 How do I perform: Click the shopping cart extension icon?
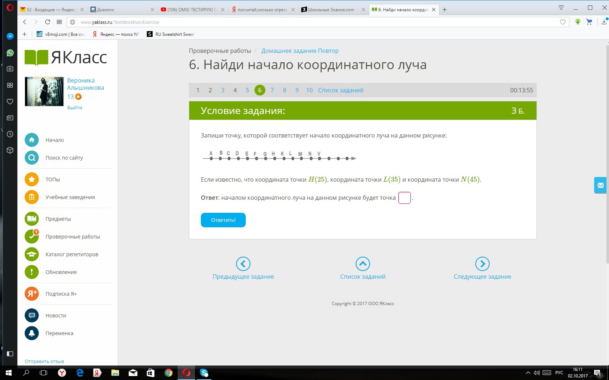coord(589,22)
